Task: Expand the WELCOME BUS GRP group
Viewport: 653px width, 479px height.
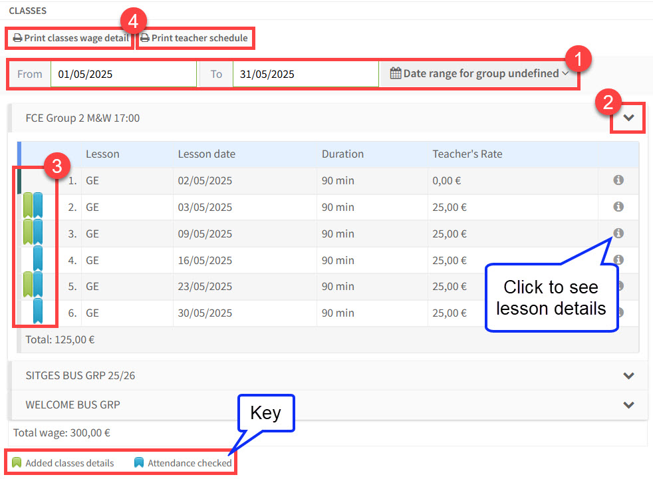Action: (628, 404)
